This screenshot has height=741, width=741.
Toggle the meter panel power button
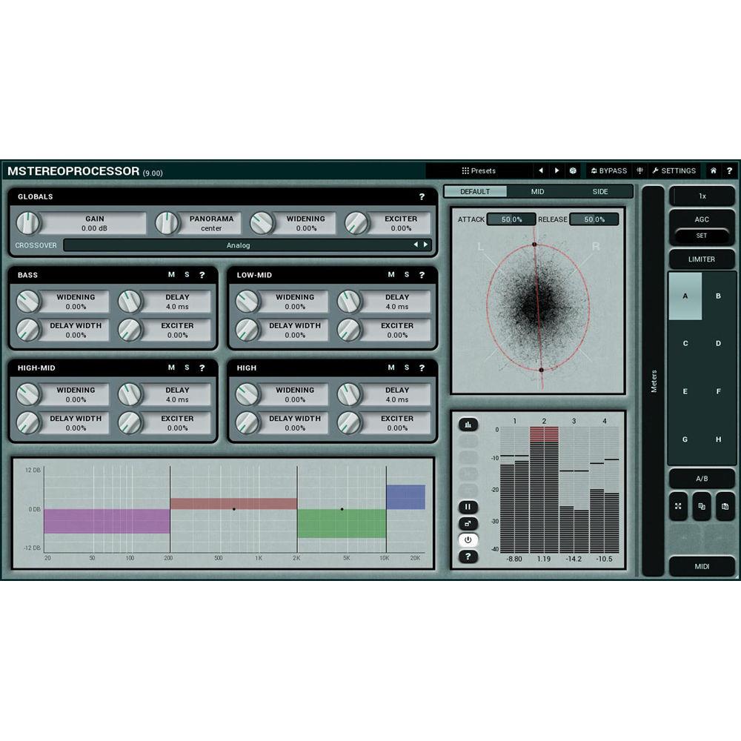[x=468, y=539]
